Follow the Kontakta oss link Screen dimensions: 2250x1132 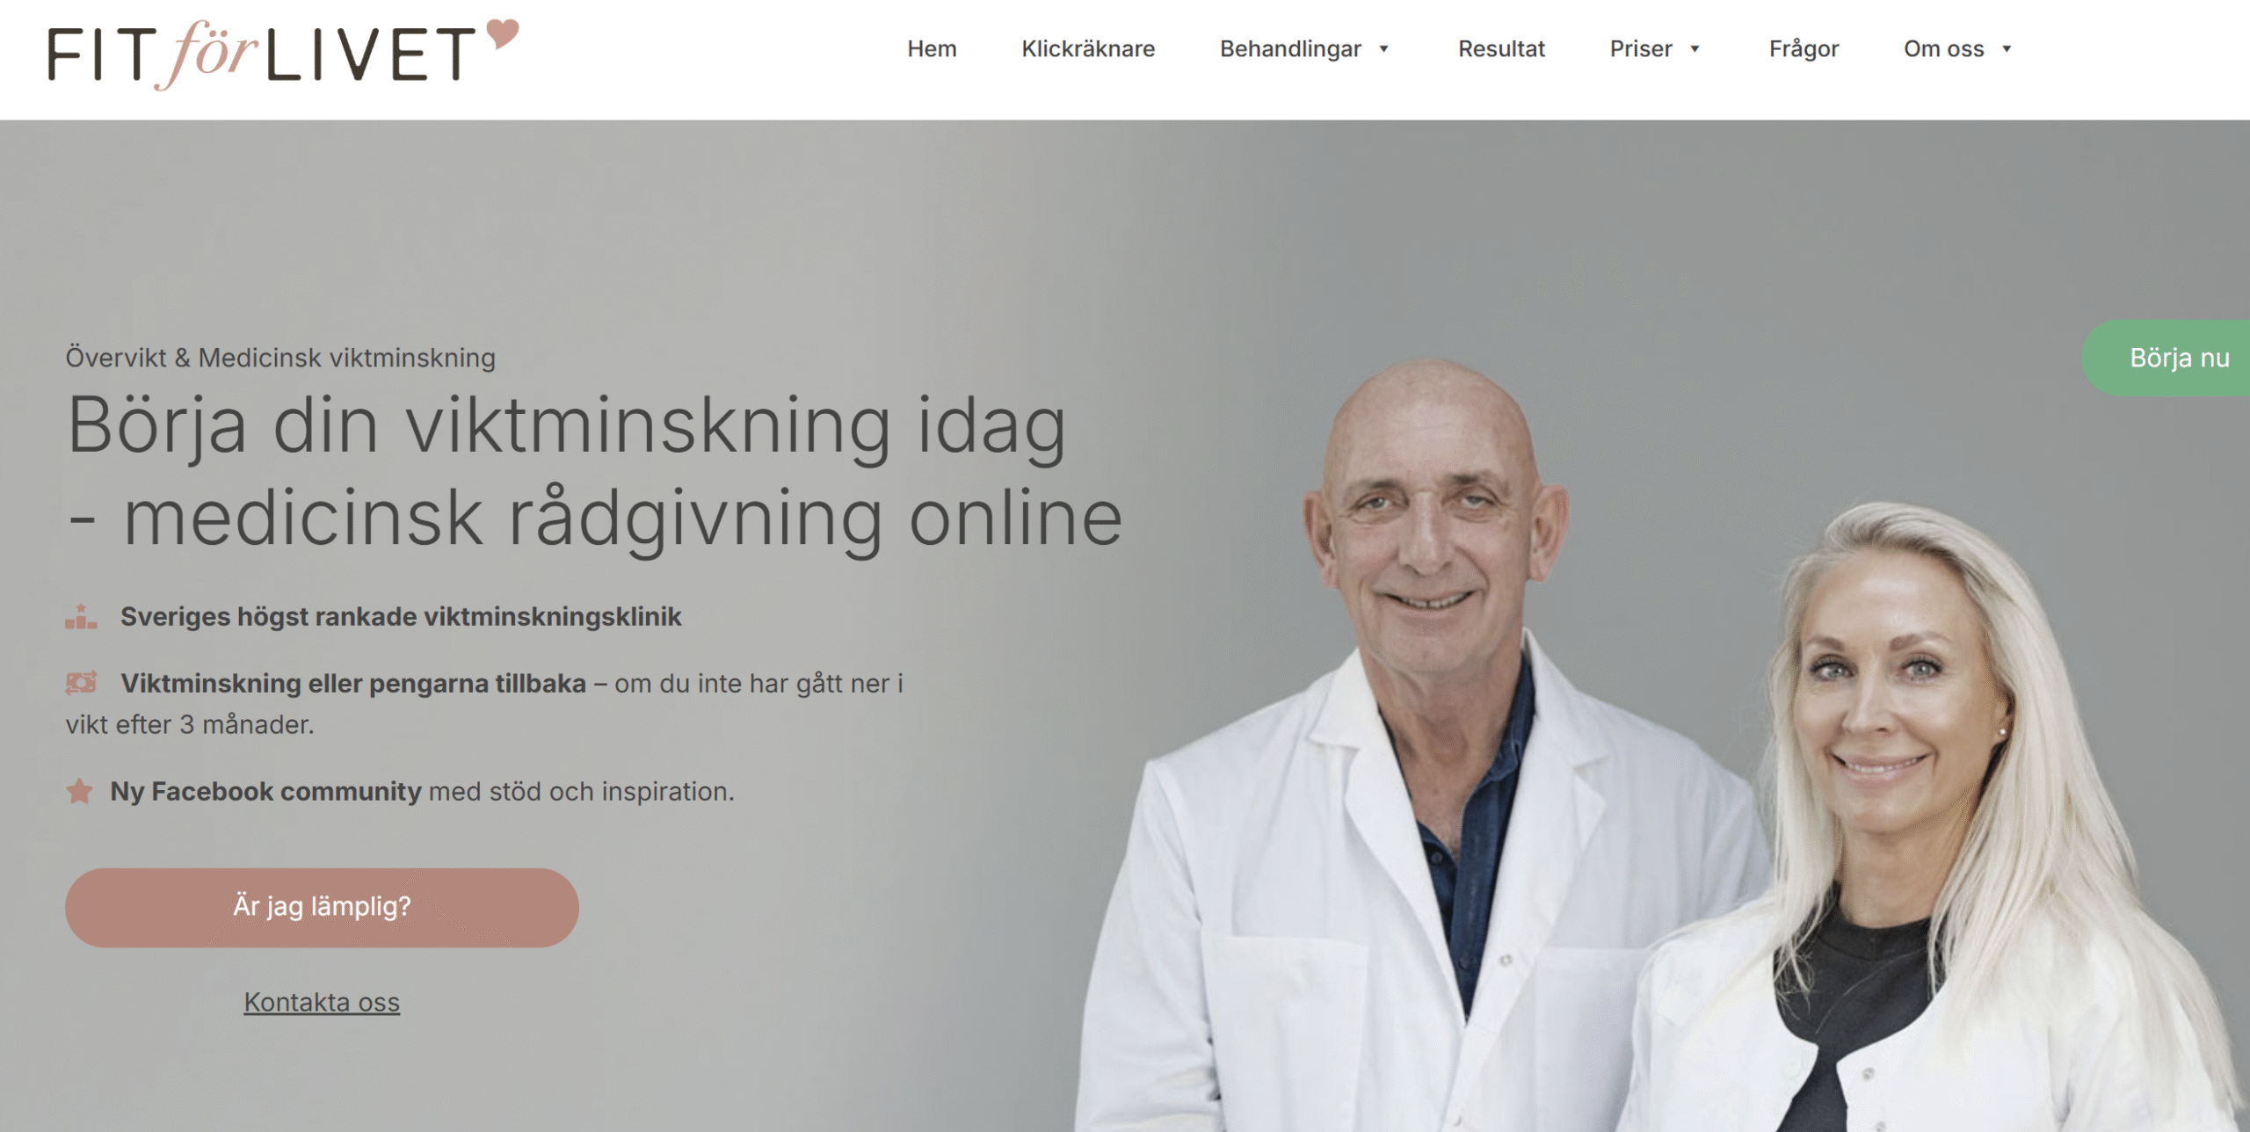point(322,1002)
